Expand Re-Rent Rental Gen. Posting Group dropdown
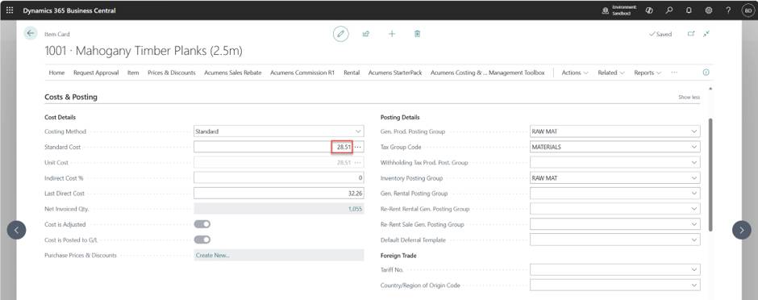Image resolution: width=758 pixels, height=300 pixels. (x=694, y=209)
